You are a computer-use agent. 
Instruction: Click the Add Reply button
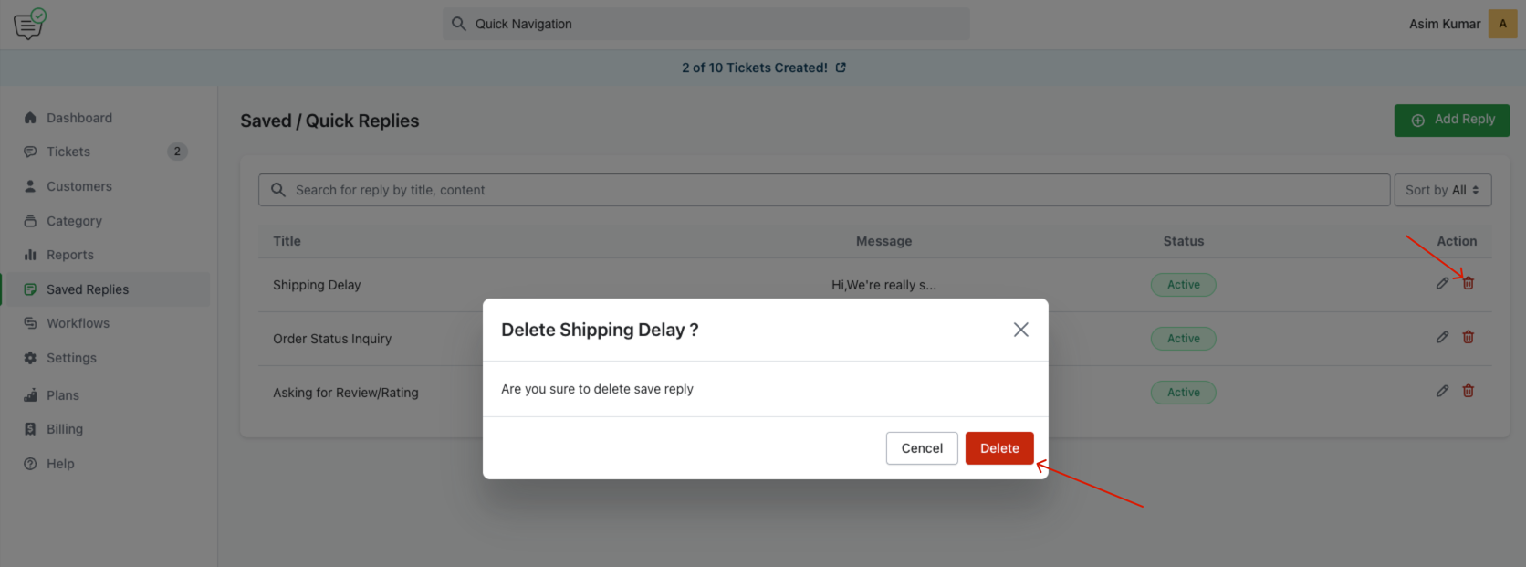point(1451,120)
